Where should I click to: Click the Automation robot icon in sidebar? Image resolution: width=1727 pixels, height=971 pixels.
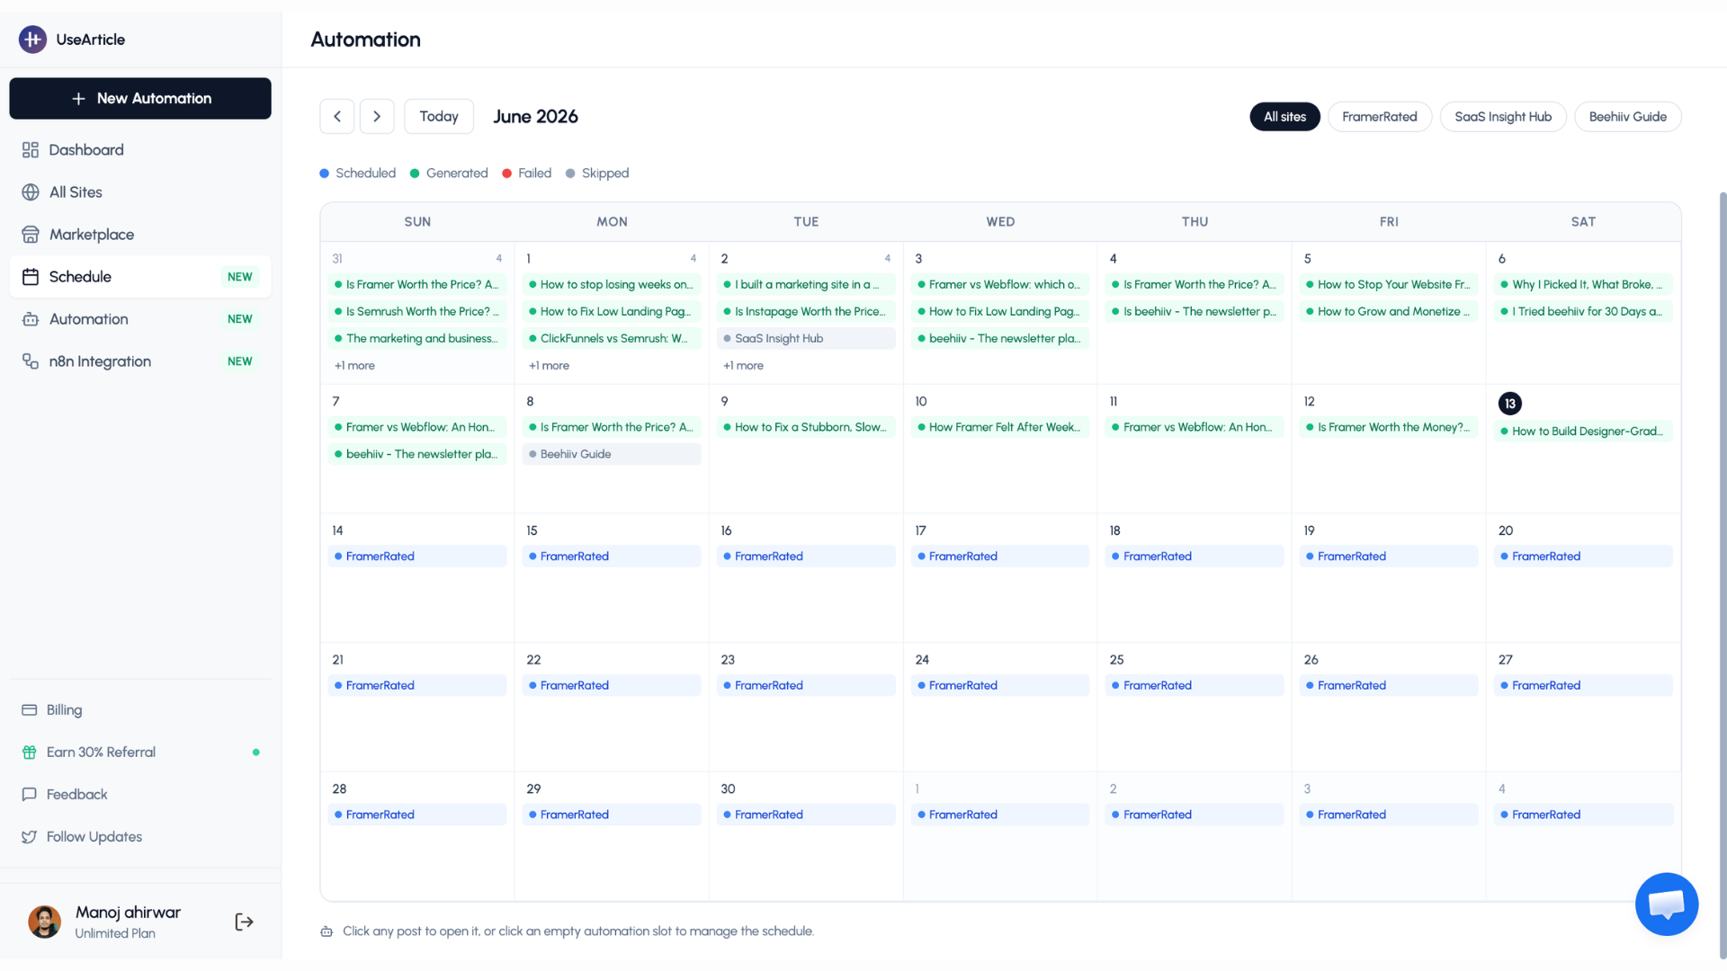pos(31,319)
